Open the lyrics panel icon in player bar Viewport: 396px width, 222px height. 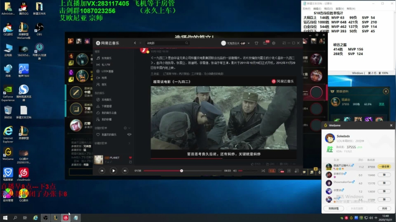[289, 171]
